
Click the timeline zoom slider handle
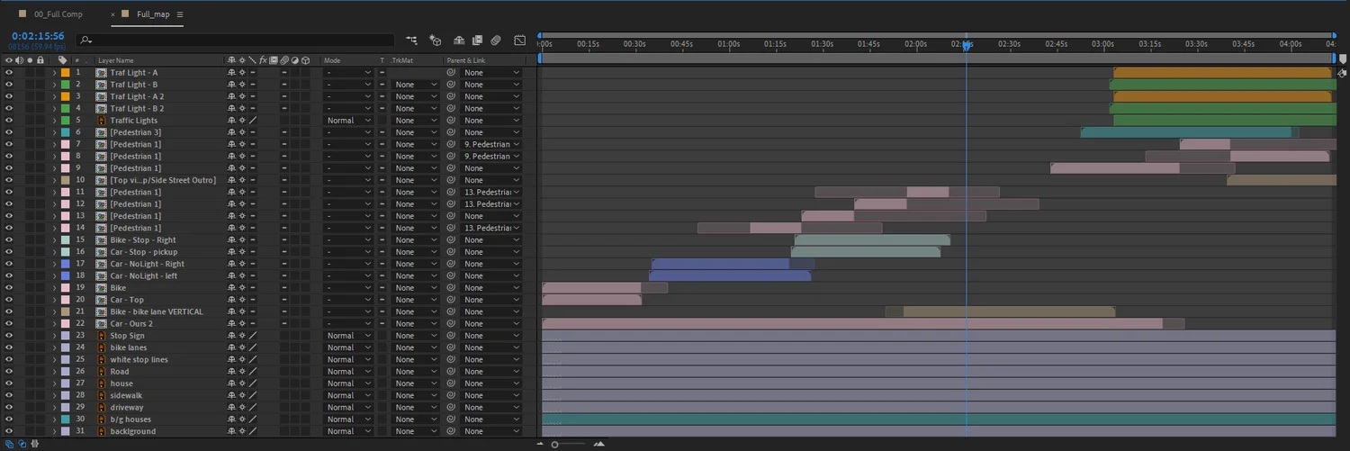pyautogui.click(x=555, y=444)
